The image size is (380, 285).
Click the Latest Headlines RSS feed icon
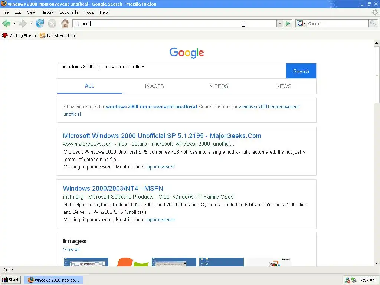click(42, 35)
